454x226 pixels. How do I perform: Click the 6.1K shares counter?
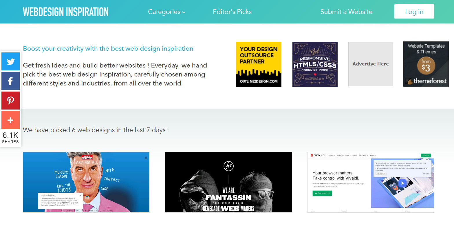coord(10,138)
